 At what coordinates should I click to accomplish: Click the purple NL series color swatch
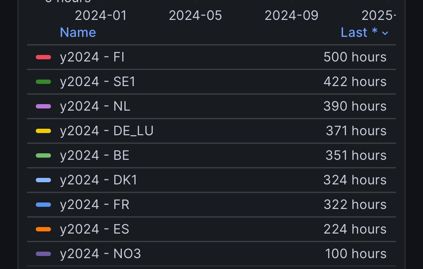[43, 106]
